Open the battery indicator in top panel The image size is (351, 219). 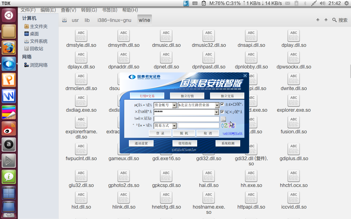click(296, 3)
